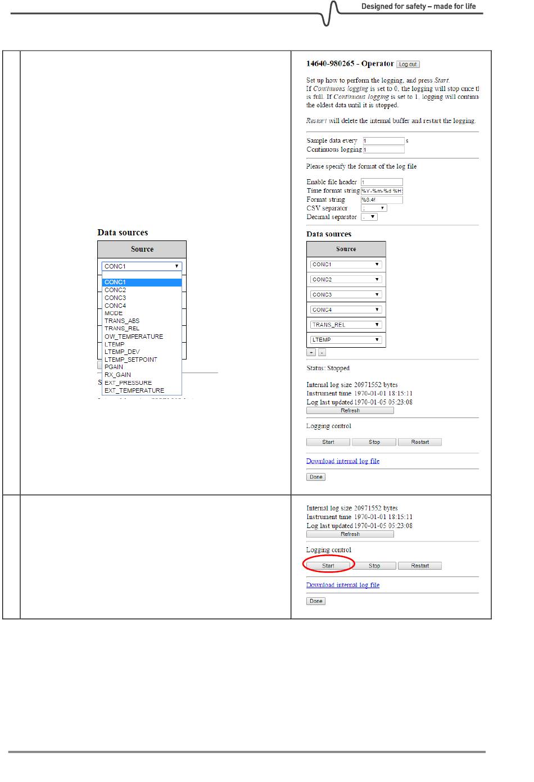This screenshot has width=534, height=782.
Task: Select EXT_TEMPERATURE option in the open list
Action: (x=142, y=391)
